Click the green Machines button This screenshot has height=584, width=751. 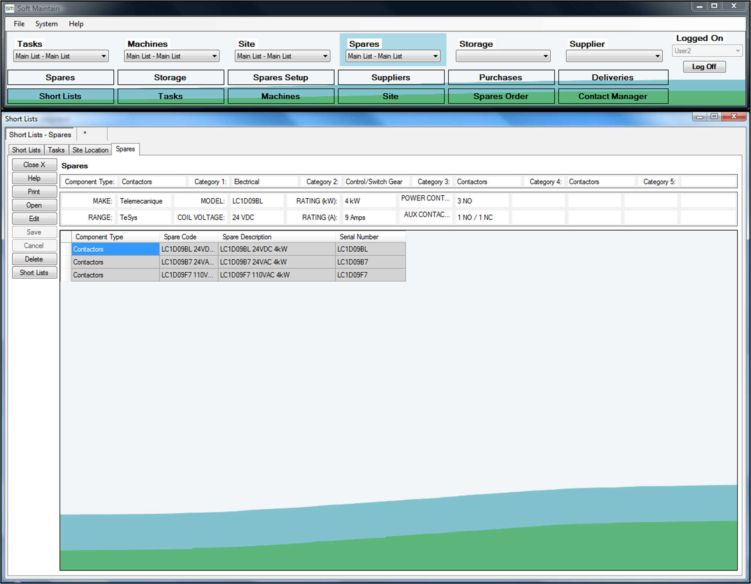coord(281,96)
